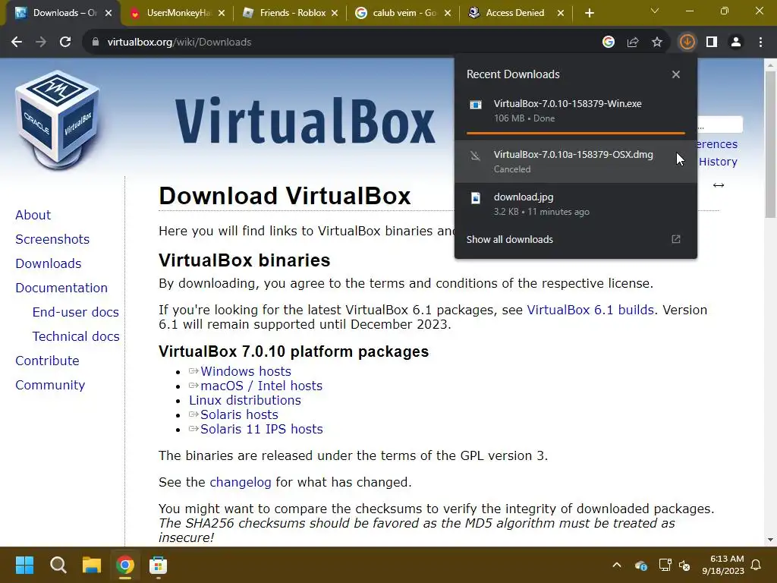Bookmark this page with the star icon
This screenshot has height=583, width=777.
tap(657, 43)
